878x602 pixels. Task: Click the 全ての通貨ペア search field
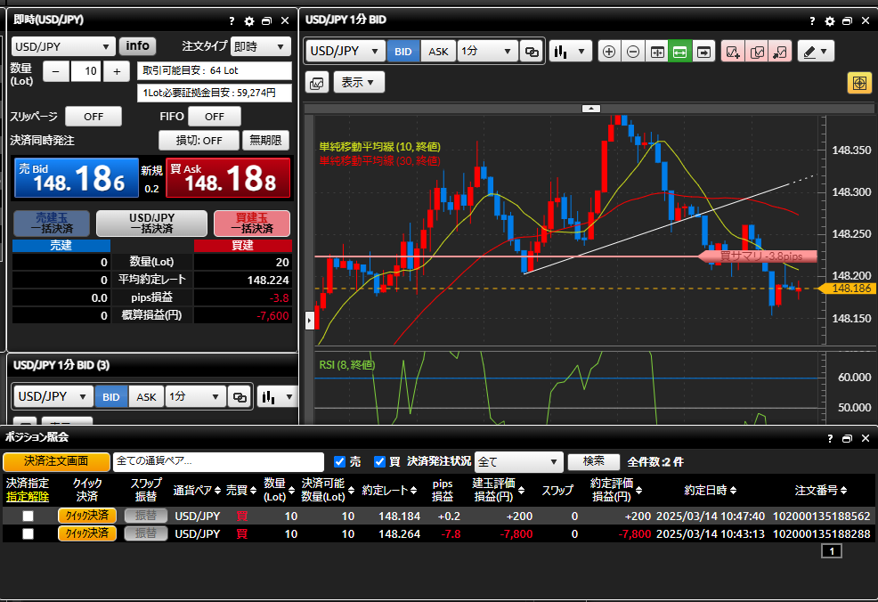pyautogui.click(x=218, y=461)
